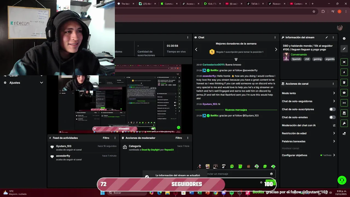
Task: Bookmark this page with the star icon
Action: pos(314,11)
